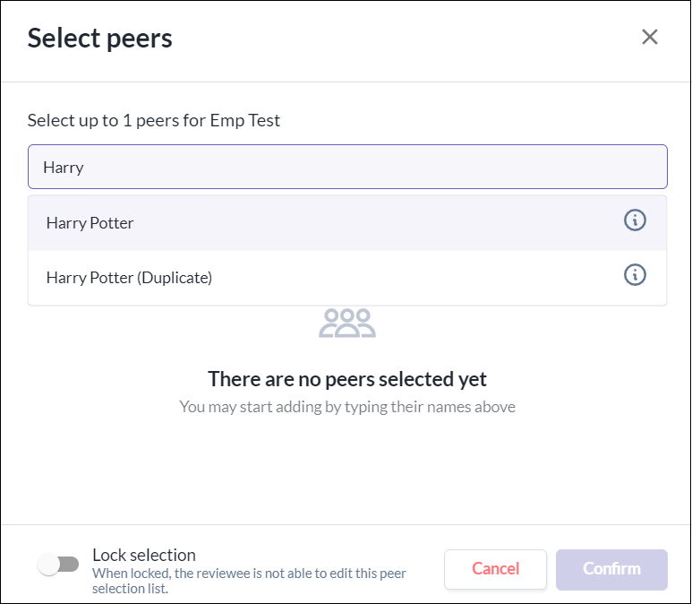The height and width of the screenshot is (604, 692).
Task: Open info for Harry Potter
Action: (x=635, y=220)
